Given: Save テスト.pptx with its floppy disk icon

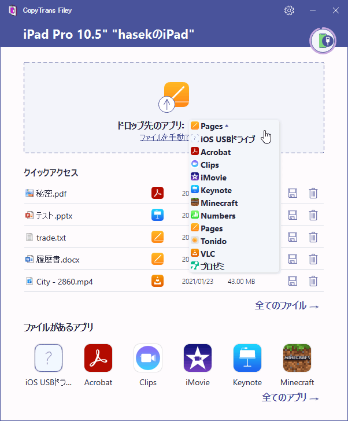Looking at the screenshot, I should (x=293, y=215).
